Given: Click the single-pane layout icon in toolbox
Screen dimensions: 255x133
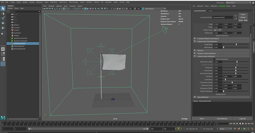Looking at the screenshot, I should click(3, 49).
